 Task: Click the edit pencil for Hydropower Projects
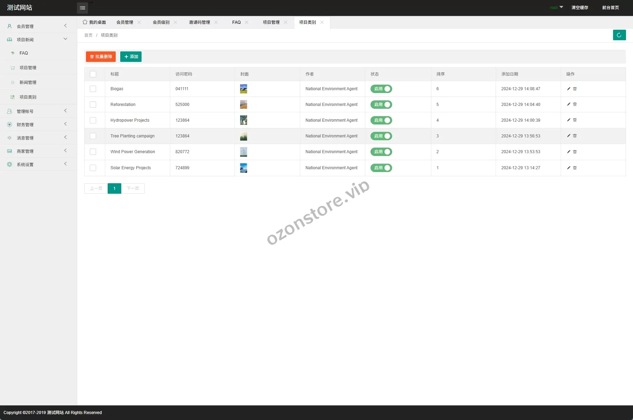point(568,120)
